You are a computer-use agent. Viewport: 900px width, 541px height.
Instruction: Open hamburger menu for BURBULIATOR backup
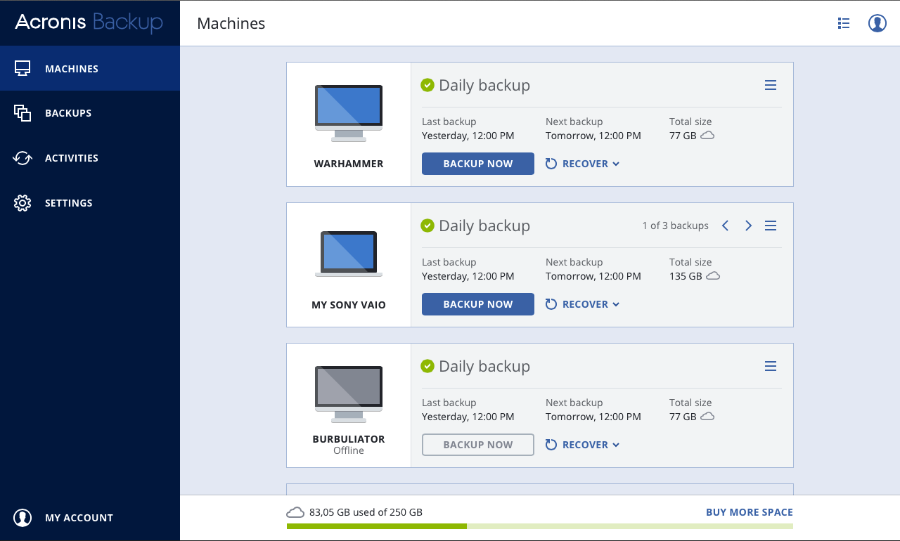[771, 366]
